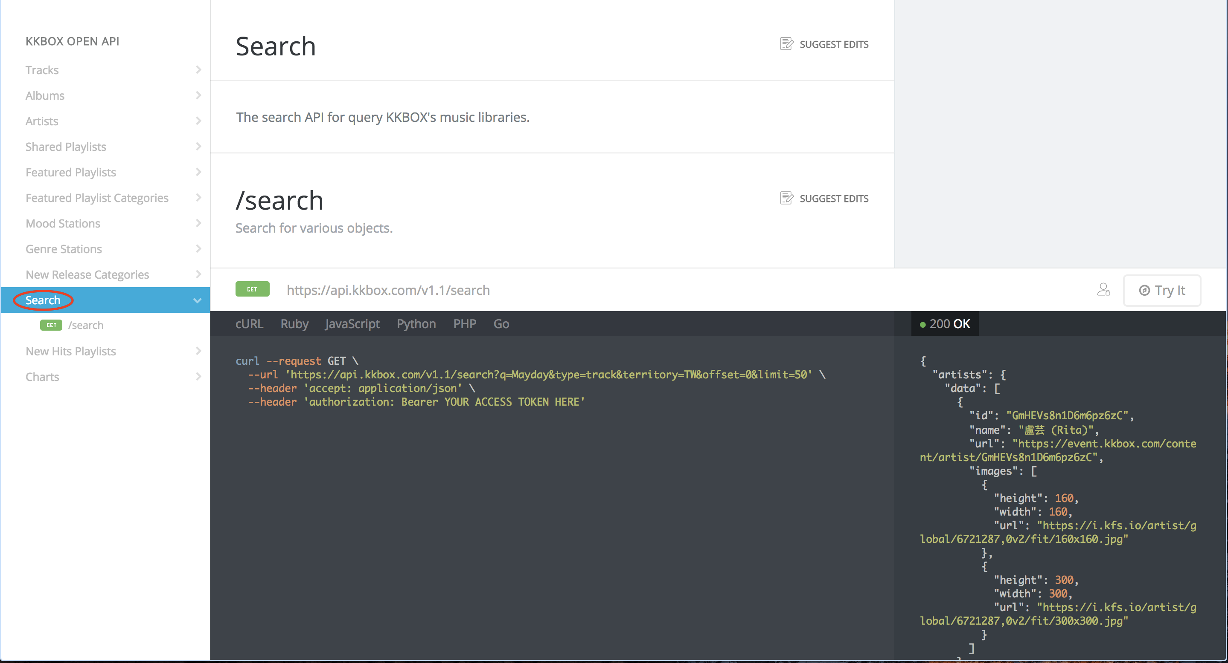Click the Featured Playlist Categories link
1228x663 pixels.
pos(97,198)
